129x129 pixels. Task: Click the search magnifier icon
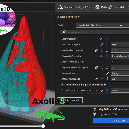click(64, 32)
